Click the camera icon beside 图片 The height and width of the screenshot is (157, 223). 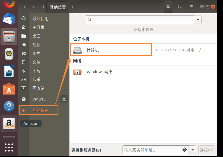(x=24, y=53)
